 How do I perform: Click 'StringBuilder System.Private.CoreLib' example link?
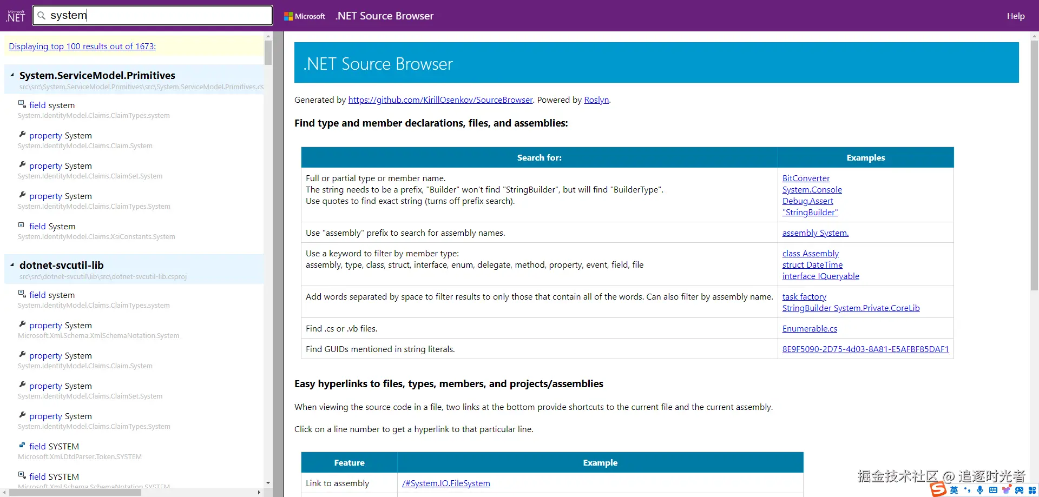click(x=851, y=308)
